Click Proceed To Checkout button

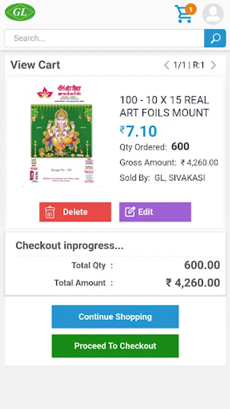click(115, 346)
